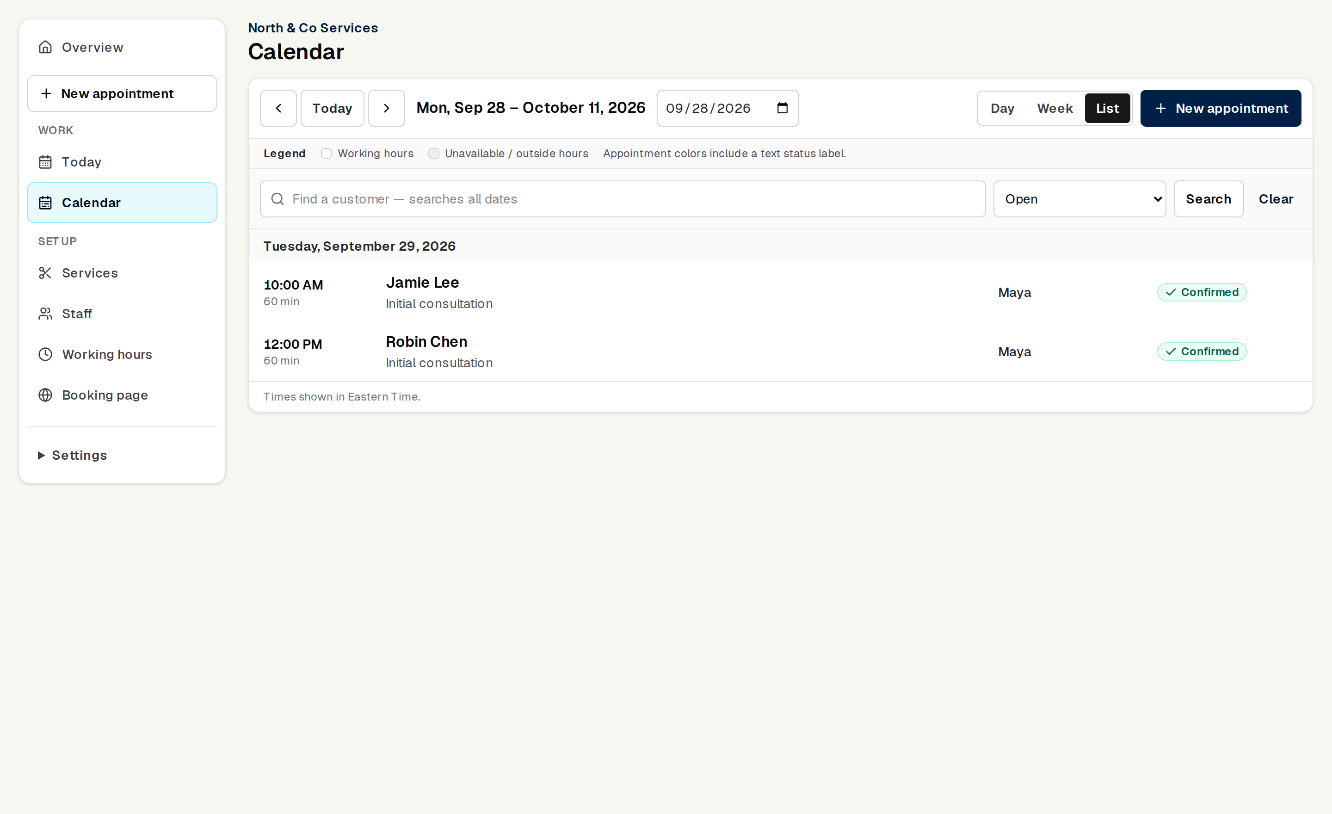Click the Unavailable / outside hours legend checkbox
The image size is (1332, 814).
(x=433, y=154)
